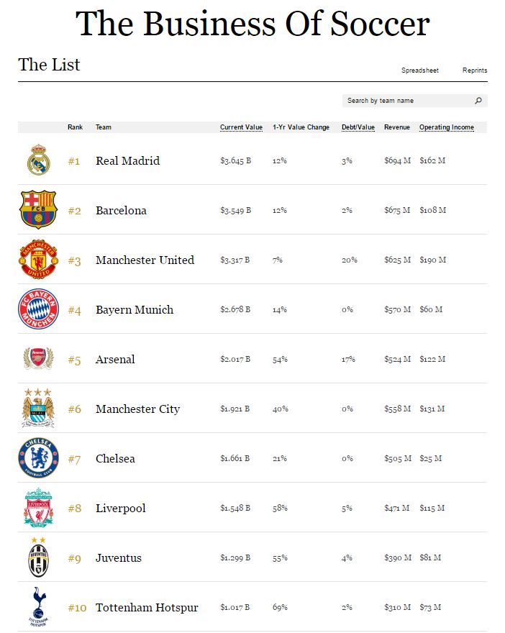The image size is (505, 633).
Task: Click the Barcelona club crest
Action: pos(38,210)
